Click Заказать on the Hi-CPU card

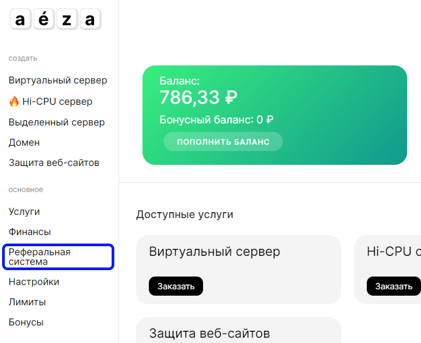(x=393, y=286)
